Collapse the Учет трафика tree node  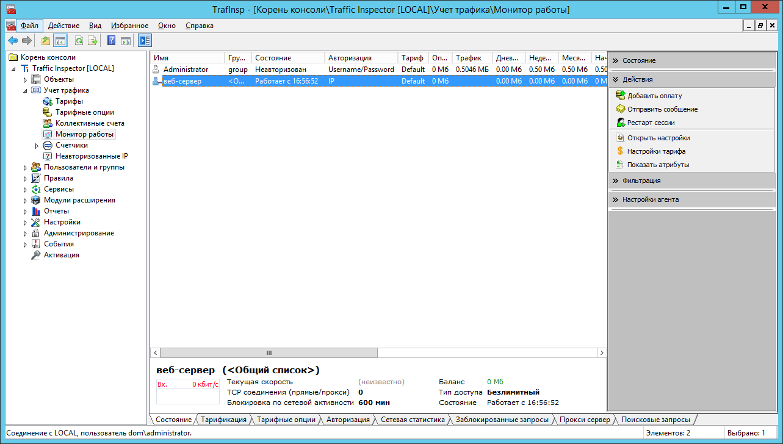pyautogui.click(x=25, y=91)
